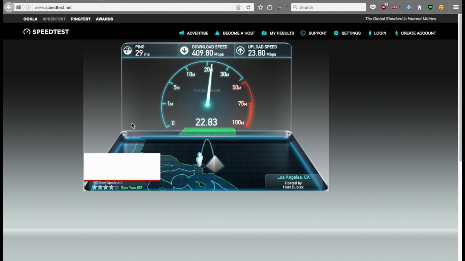Image resolution: width=465 pixels, height=261 pixels.
Task: Click the 22.83 speedometer reading
Action: pos(206,122)
